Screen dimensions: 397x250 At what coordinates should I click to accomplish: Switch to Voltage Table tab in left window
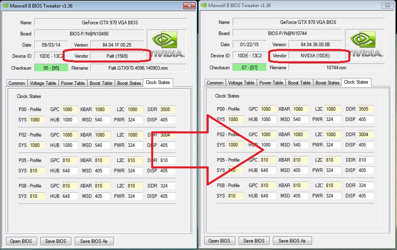(43, 83)
